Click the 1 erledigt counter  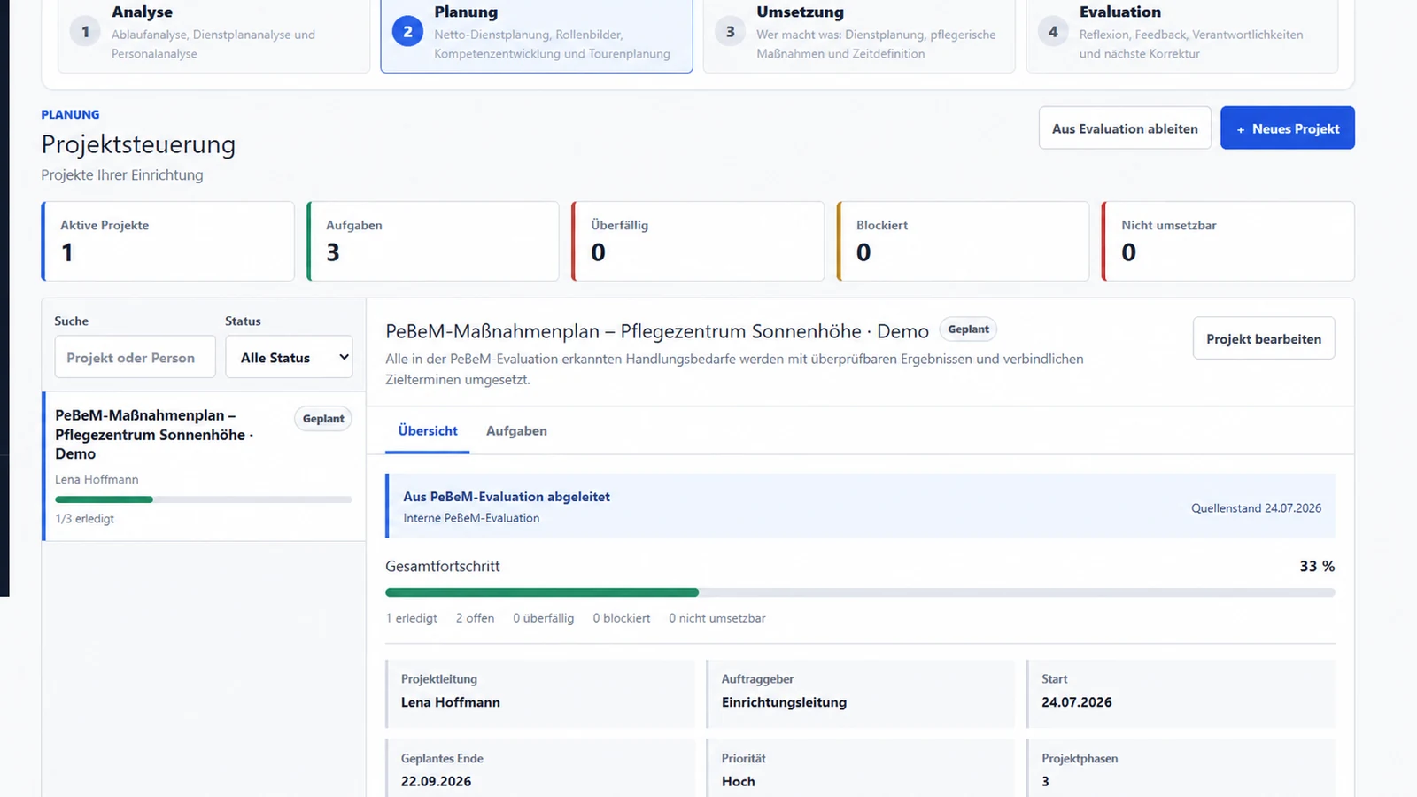tap(412, 618)
